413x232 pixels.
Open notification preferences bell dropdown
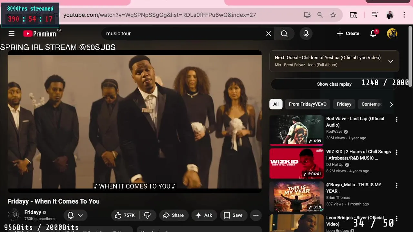click(75, 215)
